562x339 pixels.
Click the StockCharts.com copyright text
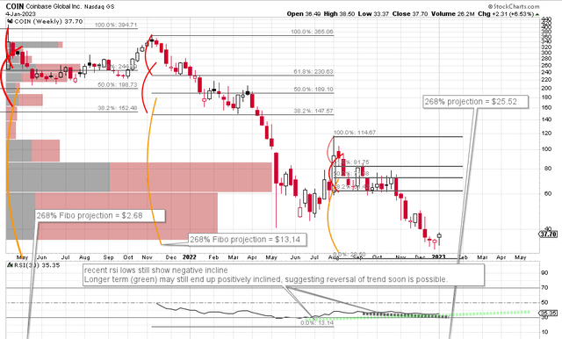[x=513, y=6]
